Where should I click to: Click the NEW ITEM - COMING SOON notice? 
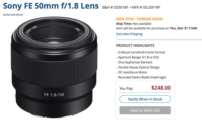point(139,19)
